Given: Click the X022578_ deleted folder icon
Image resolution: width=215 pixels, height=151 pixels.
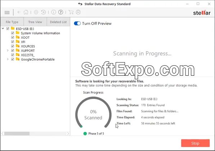Looking at the screenshot, I should pos(18,55).
